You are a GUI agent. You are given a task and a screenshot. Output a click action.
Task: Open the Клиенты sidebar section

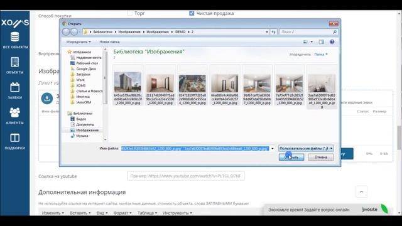[x=15, y=116]
